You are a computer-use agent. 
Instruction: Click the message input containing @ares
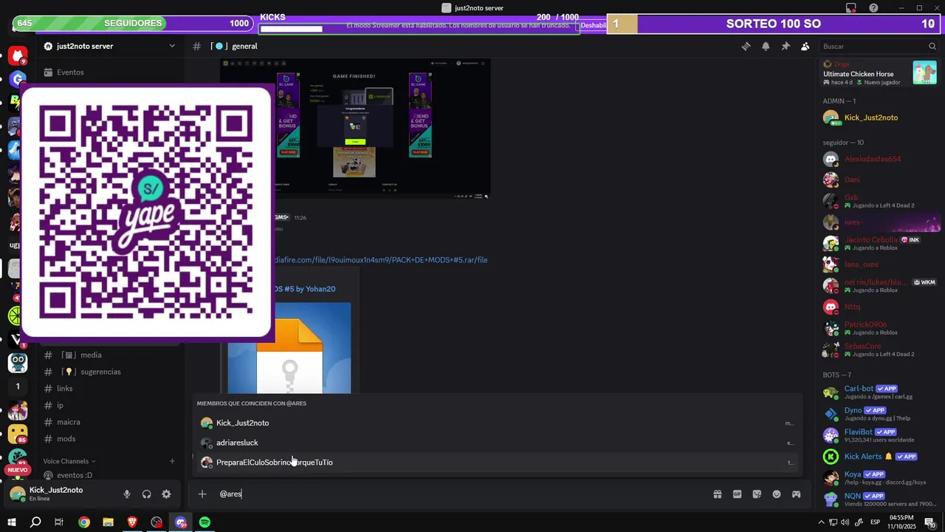(458, 494)
